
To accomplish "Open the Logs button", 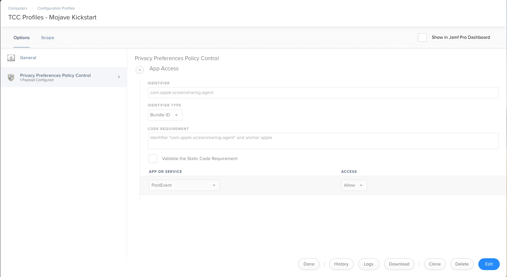I will (368, 264).
